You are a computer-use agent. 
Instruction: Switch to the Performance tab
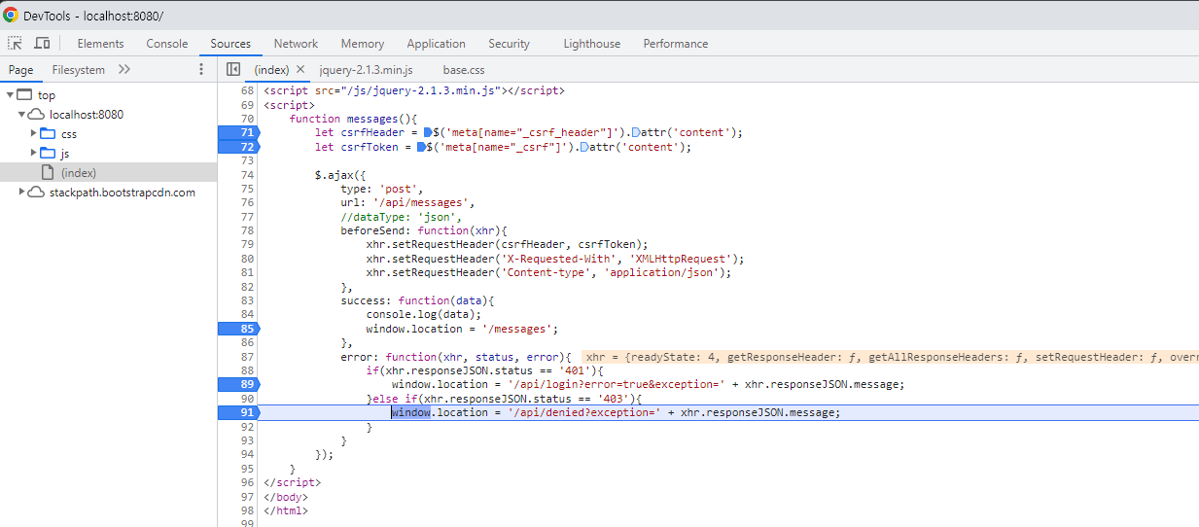[676, 44]
